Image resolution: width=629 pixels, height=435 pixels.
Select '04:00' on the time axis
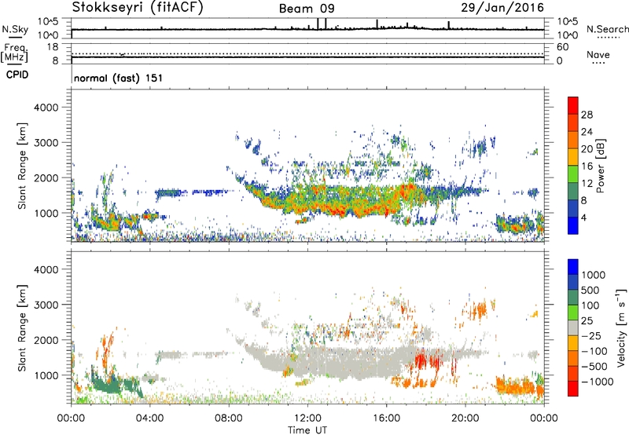pyautogui.click(x=149, y=419)
